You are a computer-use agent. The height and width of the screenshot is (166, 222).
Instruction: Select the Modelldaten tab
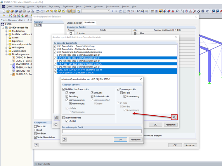pyautogui.click(x=90, y=22)
